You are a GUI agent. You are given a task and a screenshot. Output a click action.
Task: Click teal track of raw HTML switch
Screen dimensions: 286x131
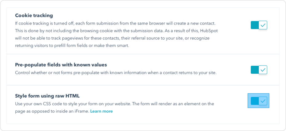click(255, 101)
